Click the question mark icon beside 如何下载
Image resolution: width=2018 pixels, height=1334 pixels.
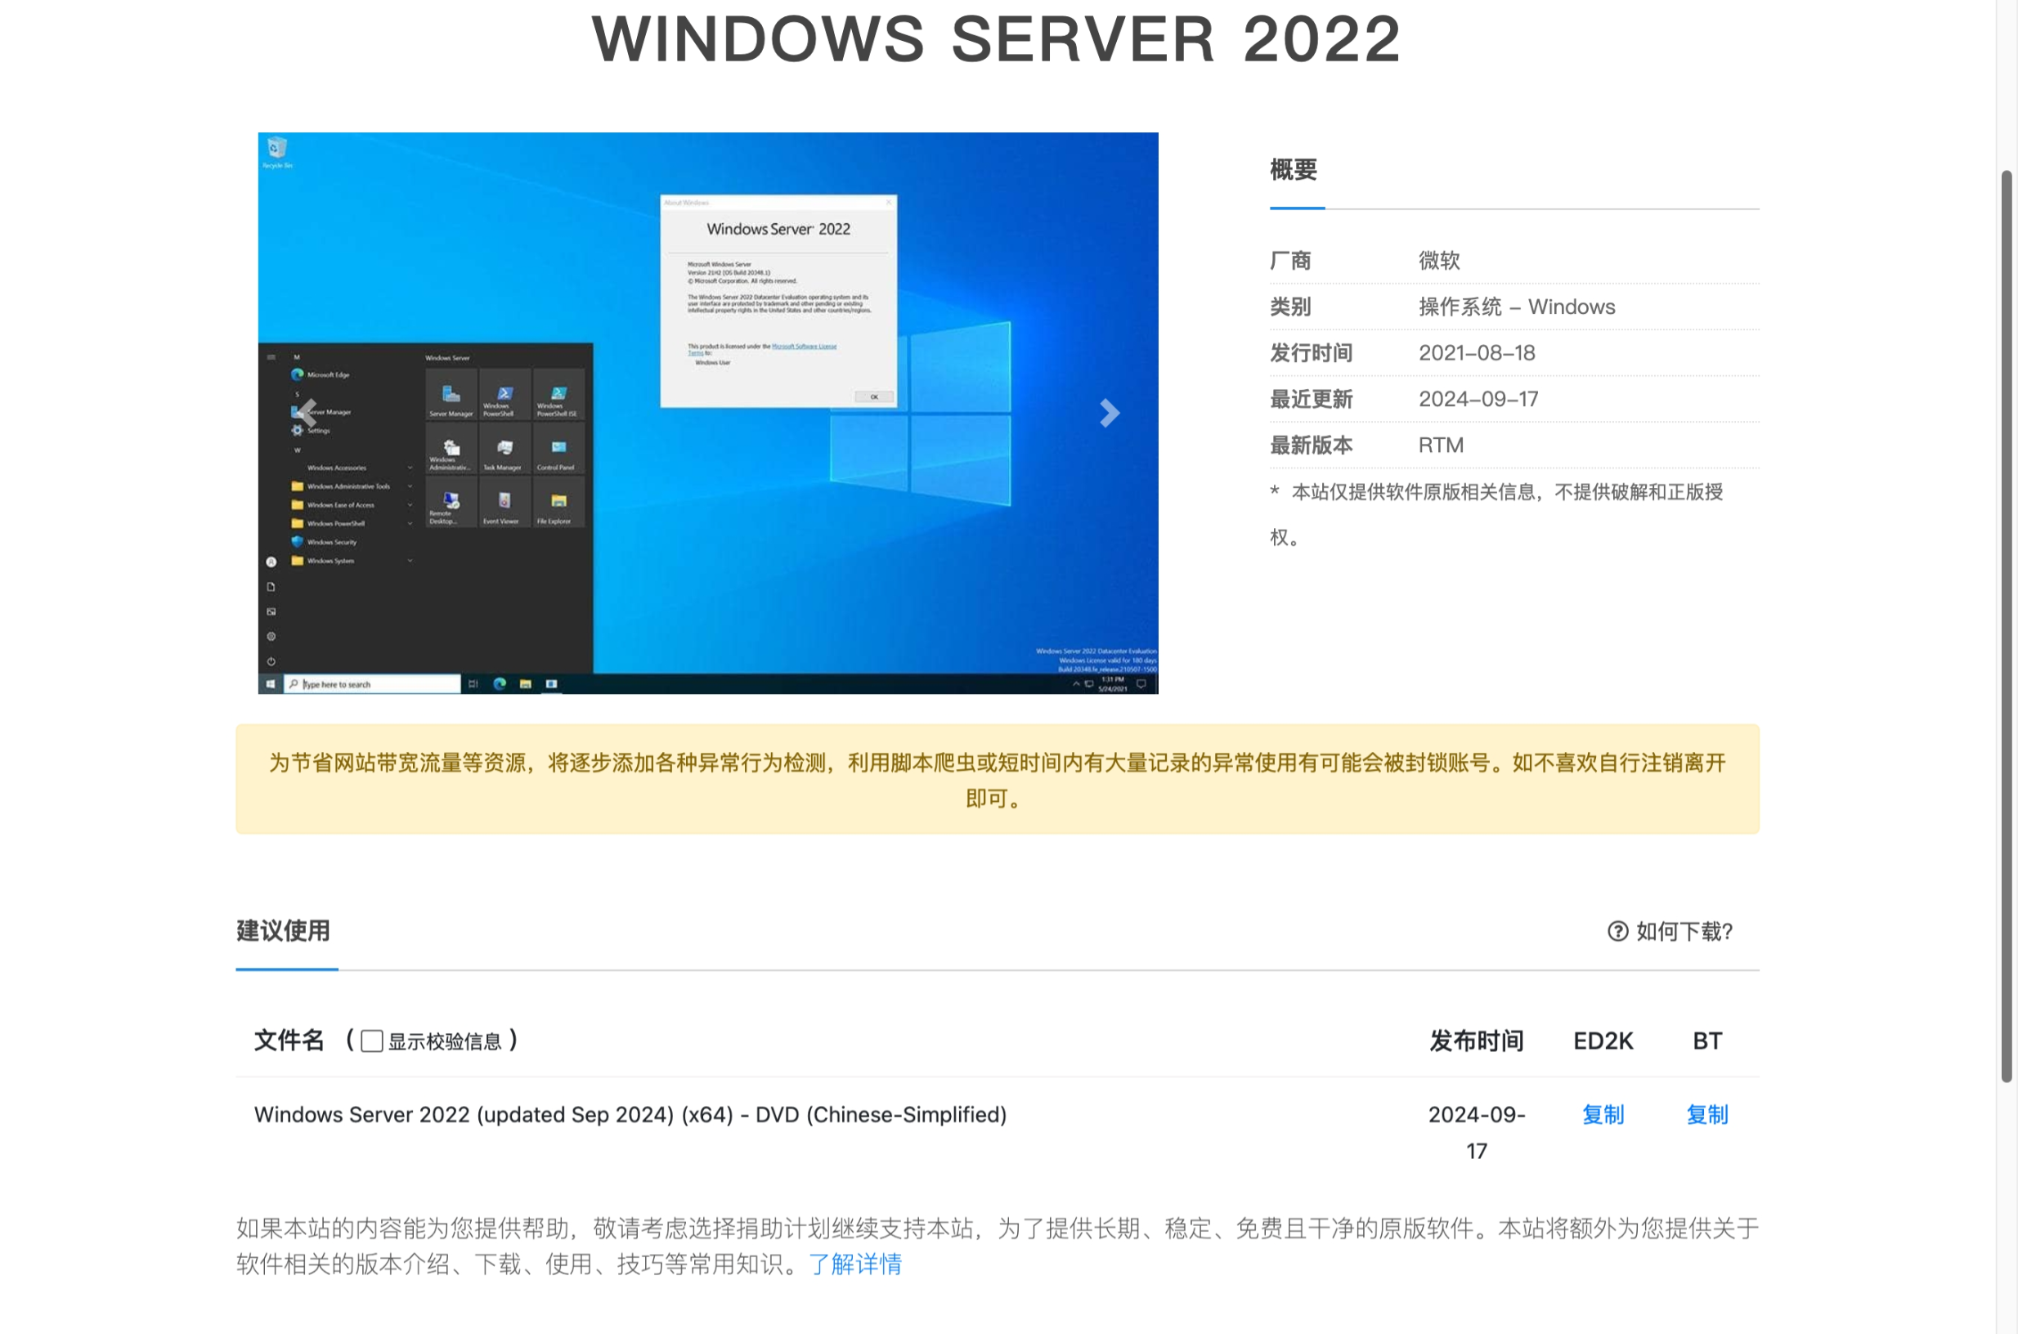coord(1617,932)
